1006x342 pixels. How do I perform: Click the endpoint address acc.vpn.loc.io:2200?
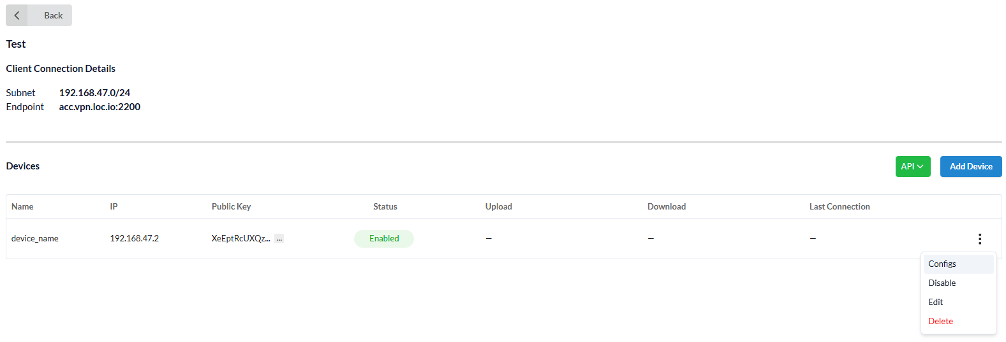coord(100,107)
